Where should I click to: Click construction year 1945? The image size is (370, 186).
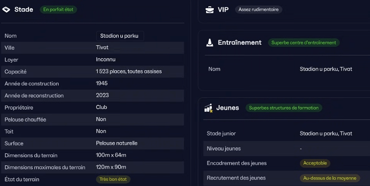(102, 83)
